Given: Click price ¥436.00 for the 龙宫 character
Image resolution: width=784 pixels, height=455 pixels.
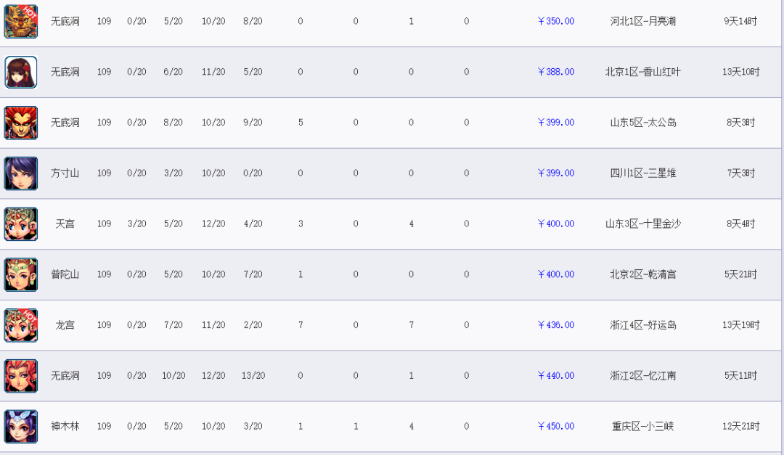Looking at the screenshot, I should pos(556,325).
